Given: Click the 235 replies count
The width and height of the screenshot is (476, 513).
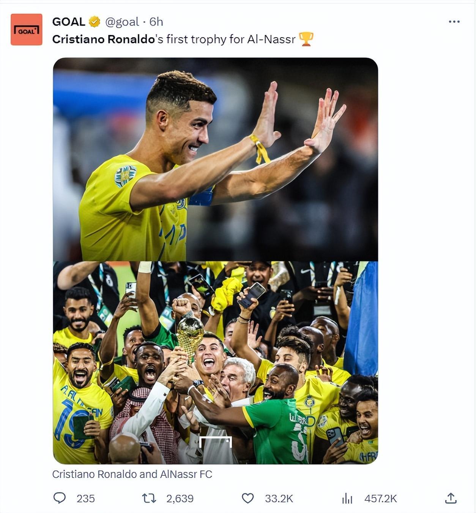Looking at the screenshot, I should (86, 499).
